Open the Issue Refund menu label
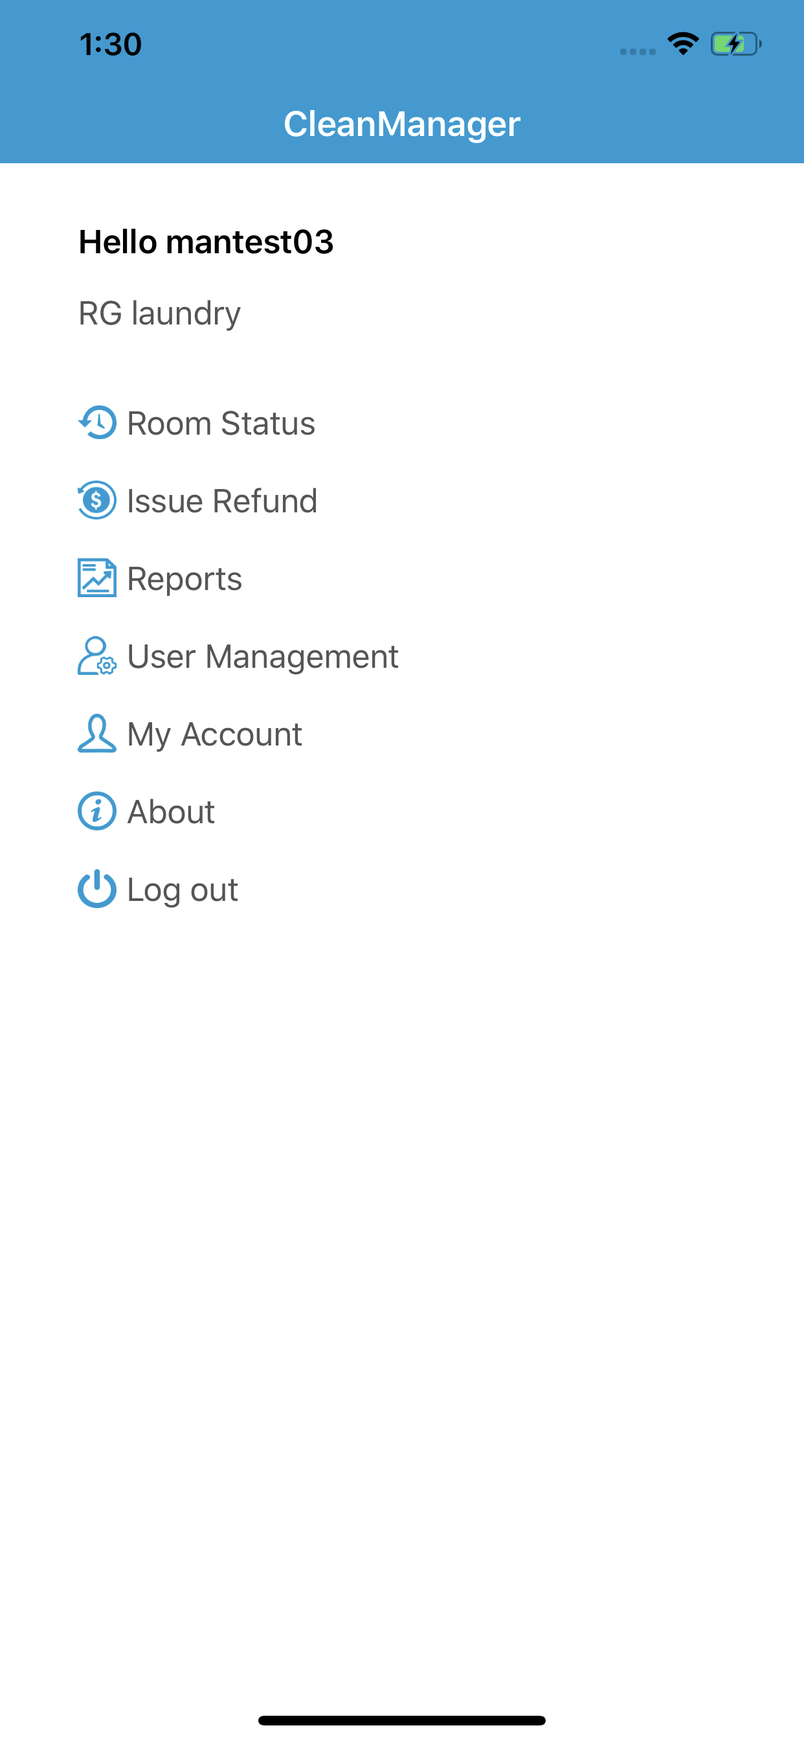The width and height of the screenshot is (804, 1741). coord(222,501)
